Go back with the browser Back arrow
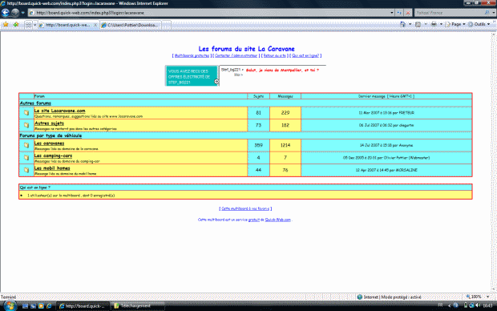This screenshot has width=497, height=311. click(x=6, y=13)
